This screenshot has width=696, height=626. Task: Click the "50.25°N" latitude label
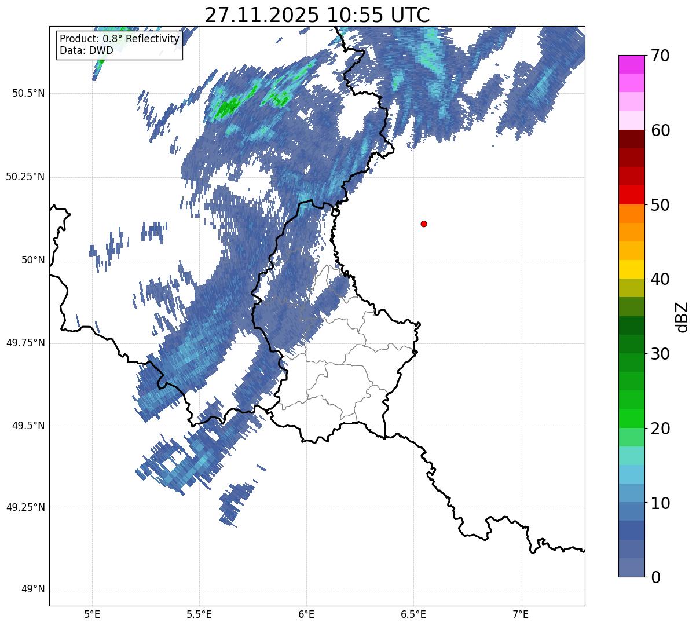25,177
